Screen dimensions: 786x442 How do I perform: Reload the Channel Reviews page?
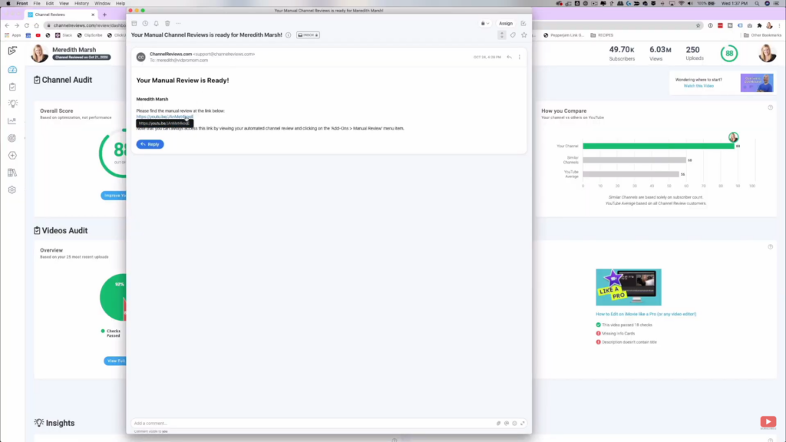pos(27,25)
